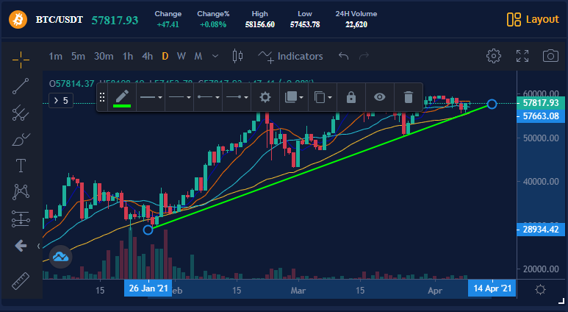568x312 pixels.
Task: Open the XABCD pattern tool
Action: coord(21,192)
